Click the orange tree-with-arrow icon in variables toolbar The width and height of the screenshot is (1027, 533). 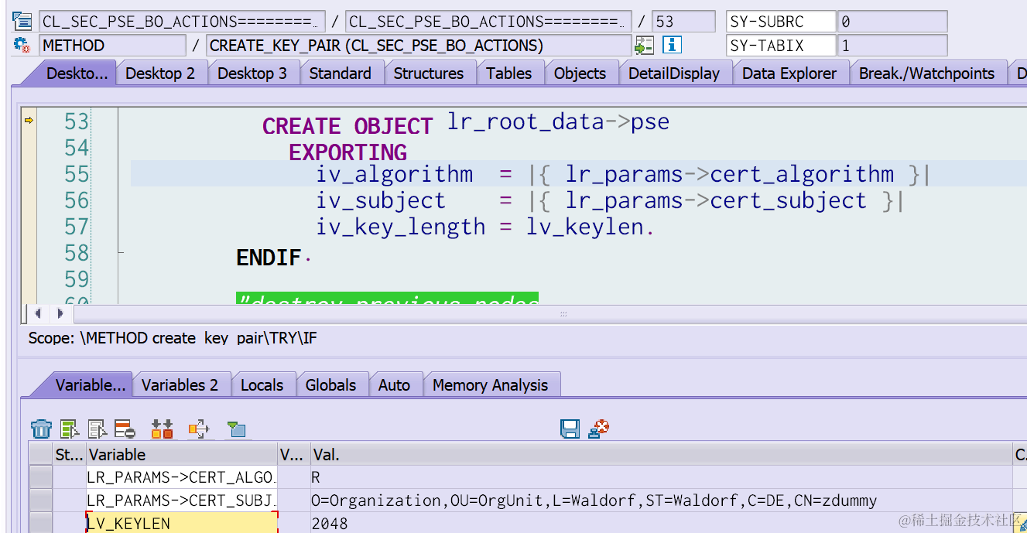pyautogui.click(x=199, y=429)
